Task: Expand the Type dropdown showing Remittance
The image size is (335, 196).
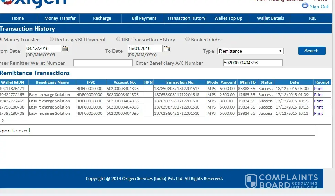Action: point(250,51)
